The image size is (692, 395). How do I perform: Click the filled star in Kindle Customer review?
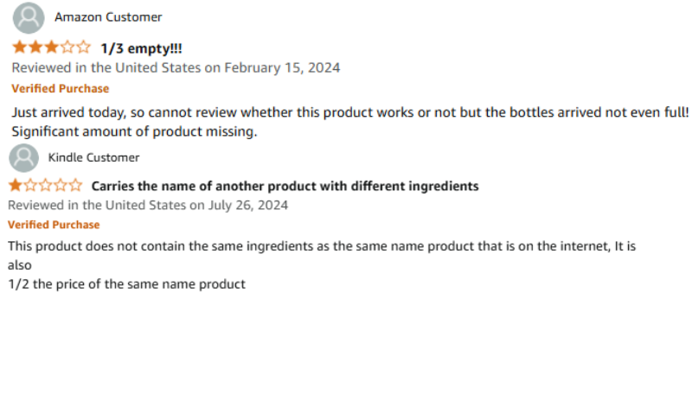coord(16,185)
